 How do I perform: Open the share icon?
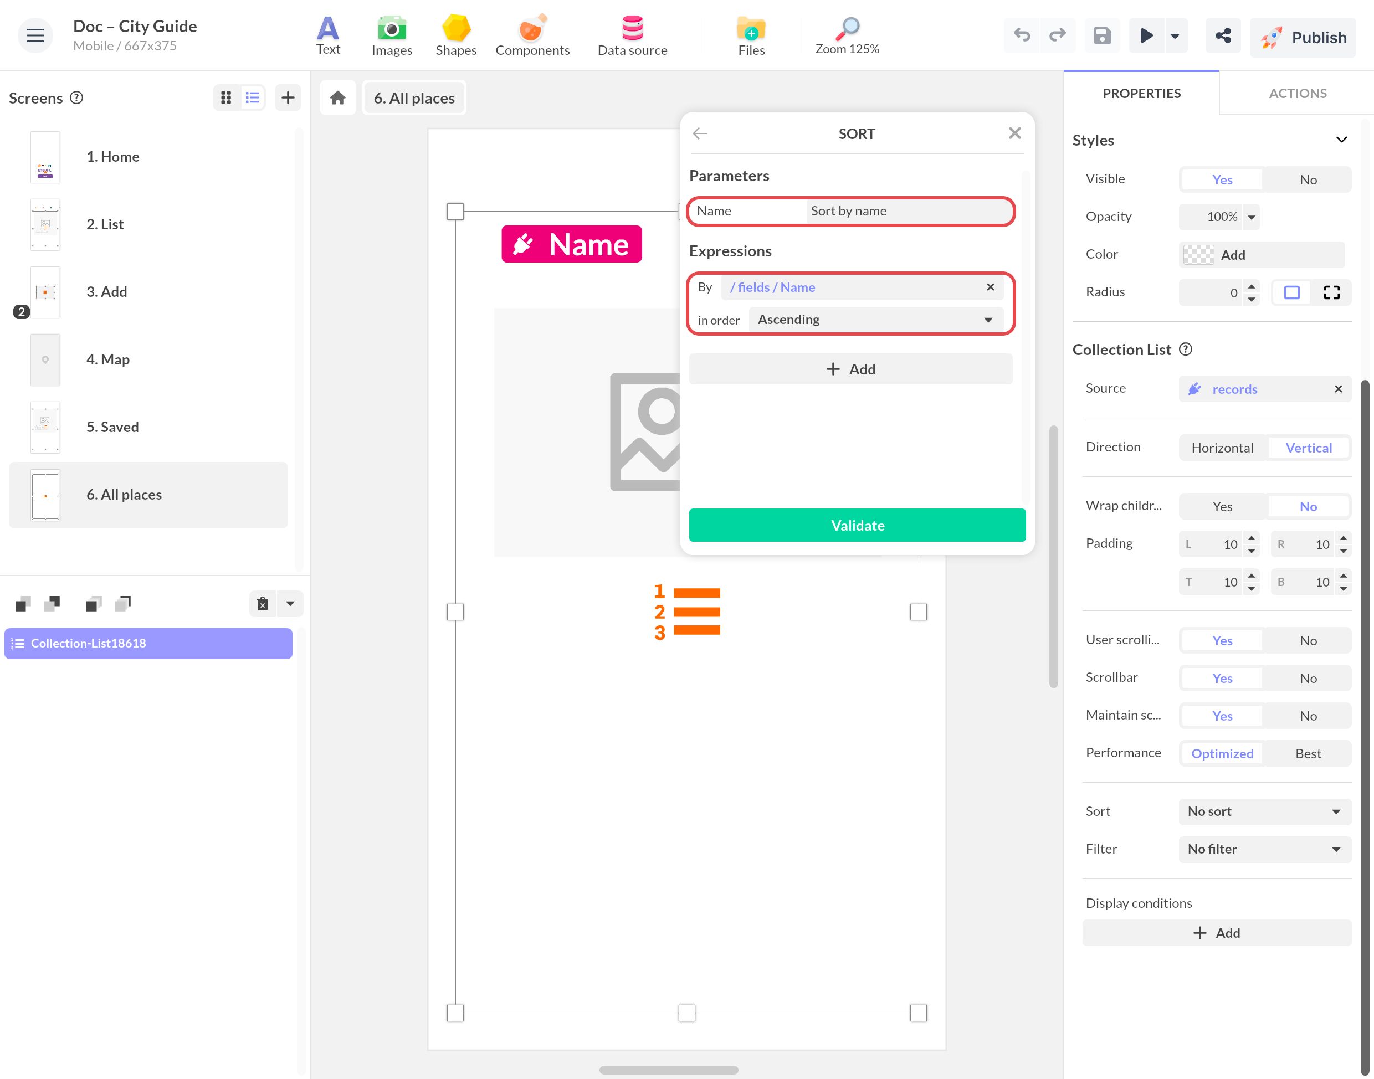[x=1223, y=35]
